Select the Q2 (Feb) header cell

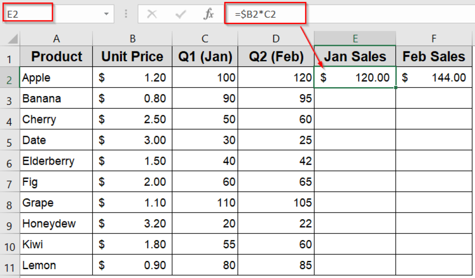[276, 56]
